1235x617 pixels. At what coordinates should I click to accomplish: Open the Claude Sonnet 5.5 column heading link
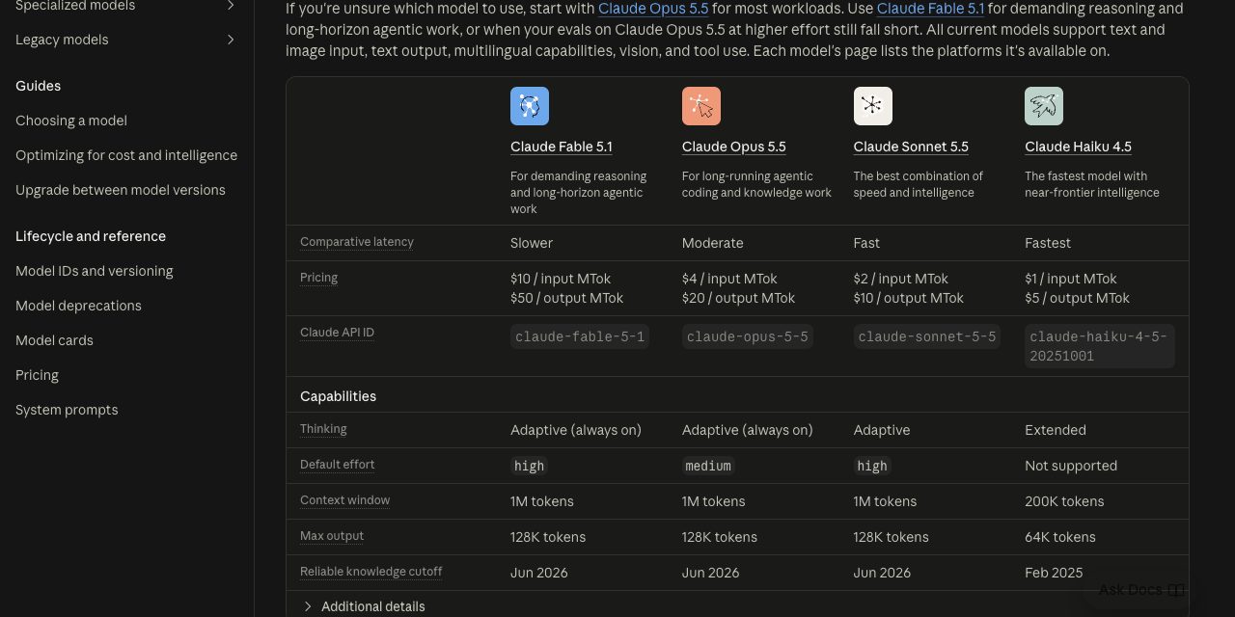tap(911, 147)
